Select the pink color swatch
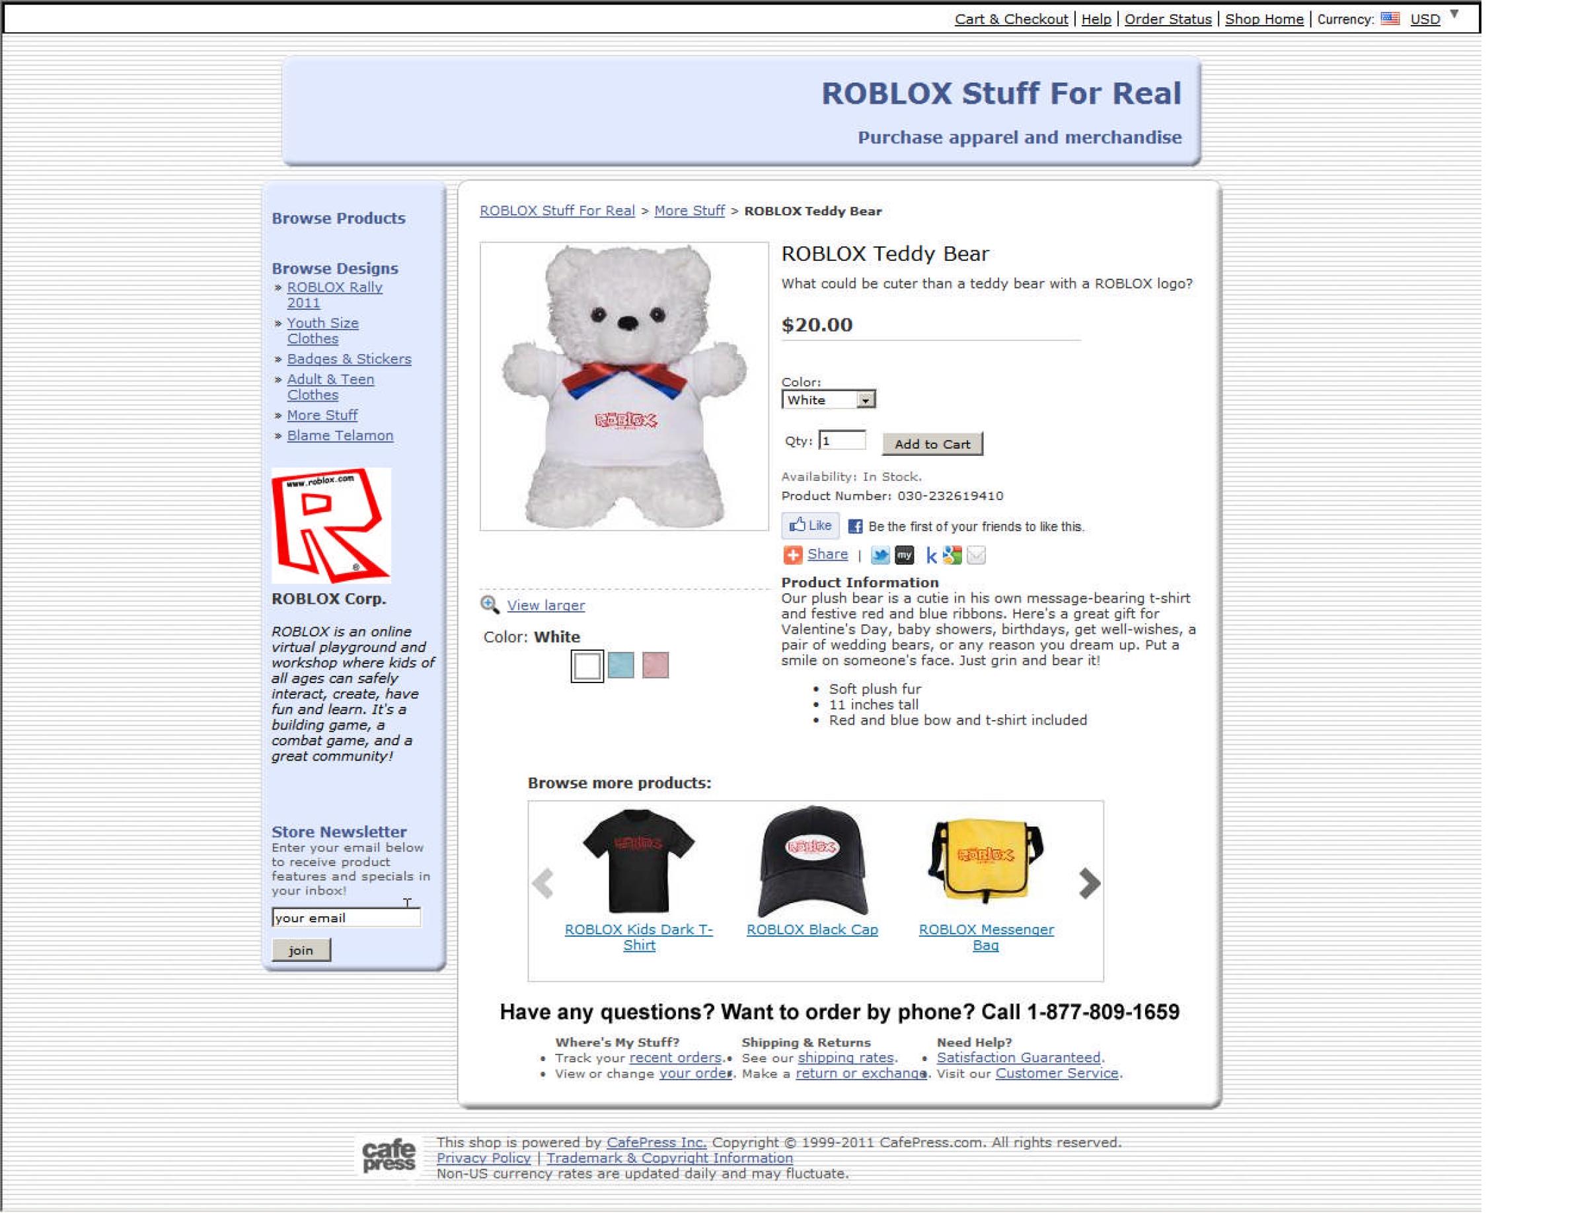 [655, 665]
